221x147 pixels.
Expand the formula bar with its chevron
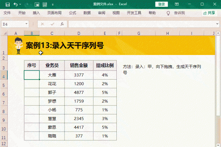[x=217, y=24]
